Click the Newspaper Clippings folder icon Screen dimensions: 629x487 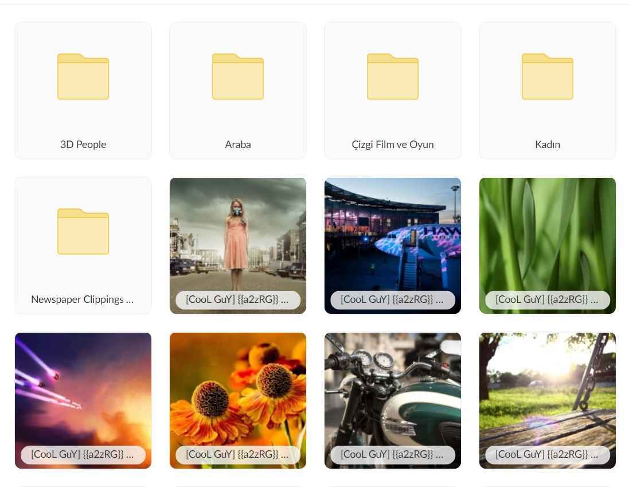[83, 231]
